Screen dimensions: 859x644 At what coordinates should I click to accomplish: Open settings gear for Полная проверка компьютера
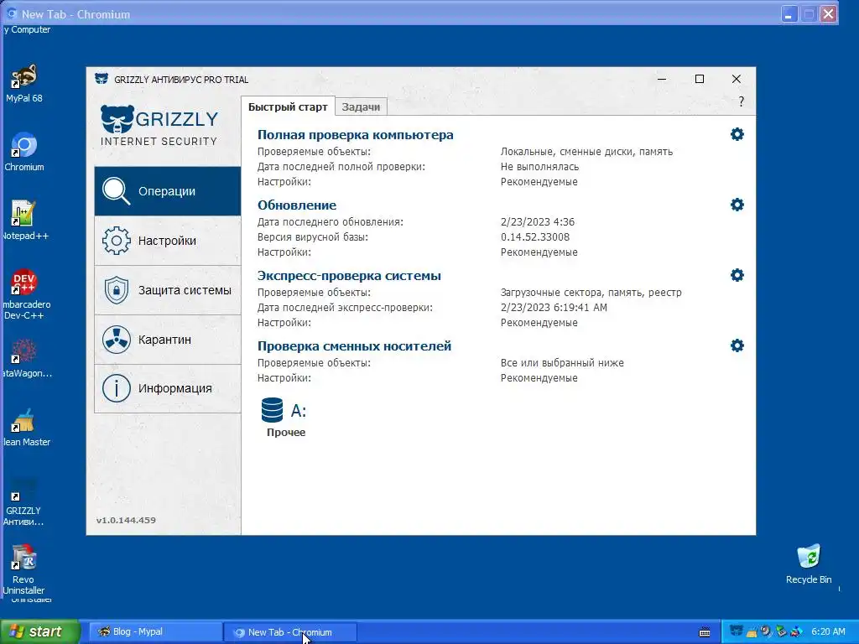(737, 134)
